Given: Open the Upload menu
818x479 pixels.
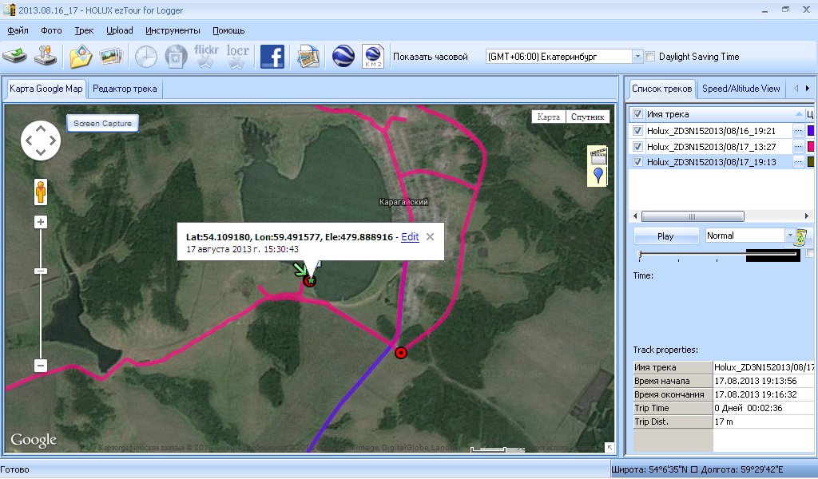Looking at the screenshot, I should 120,30.
